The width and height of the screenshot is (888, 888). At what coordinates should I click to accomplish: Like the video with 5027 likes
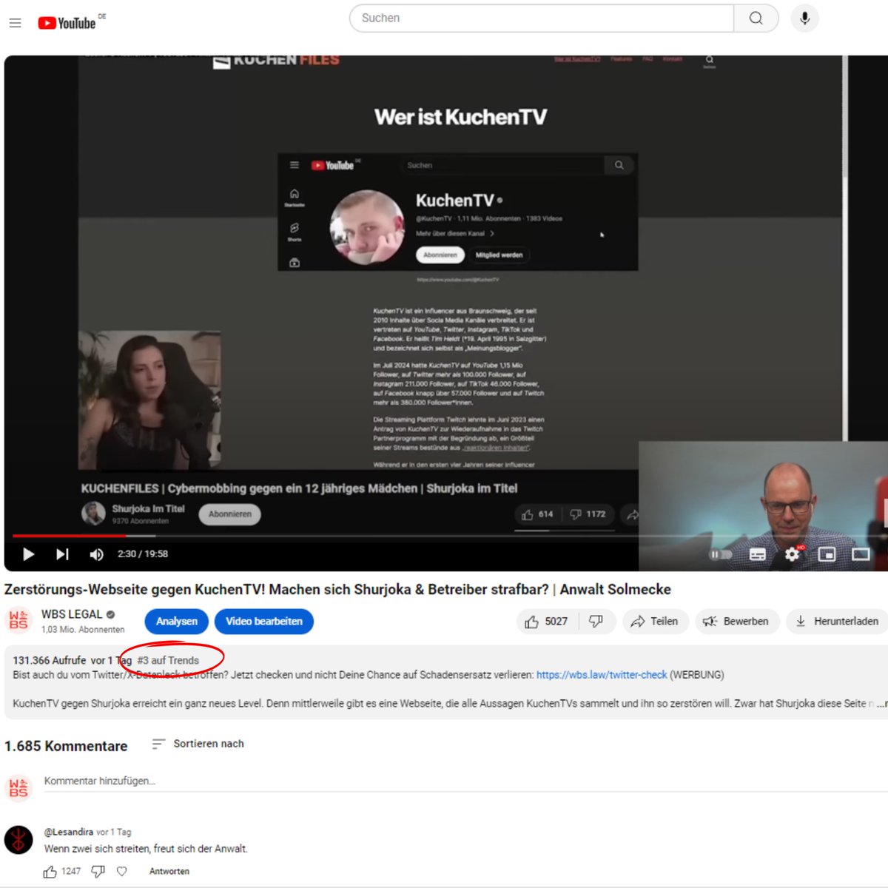547,622
